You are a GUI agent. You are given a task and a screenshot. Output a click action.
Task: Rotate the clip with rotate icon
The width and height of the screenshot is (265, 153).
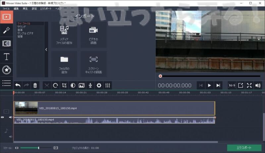point(55,85)
